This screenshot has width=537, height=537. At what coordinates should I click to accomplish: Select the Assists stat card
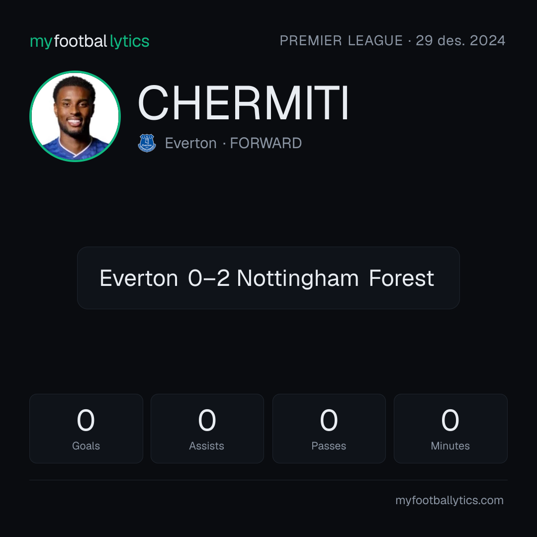(207, 429)
